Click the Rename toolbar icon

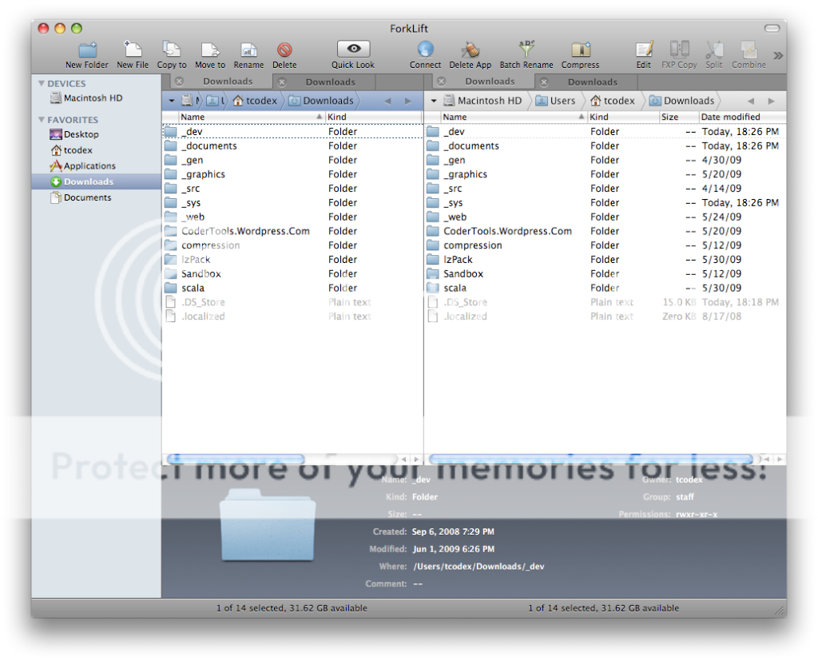click(x=248, y=50)
